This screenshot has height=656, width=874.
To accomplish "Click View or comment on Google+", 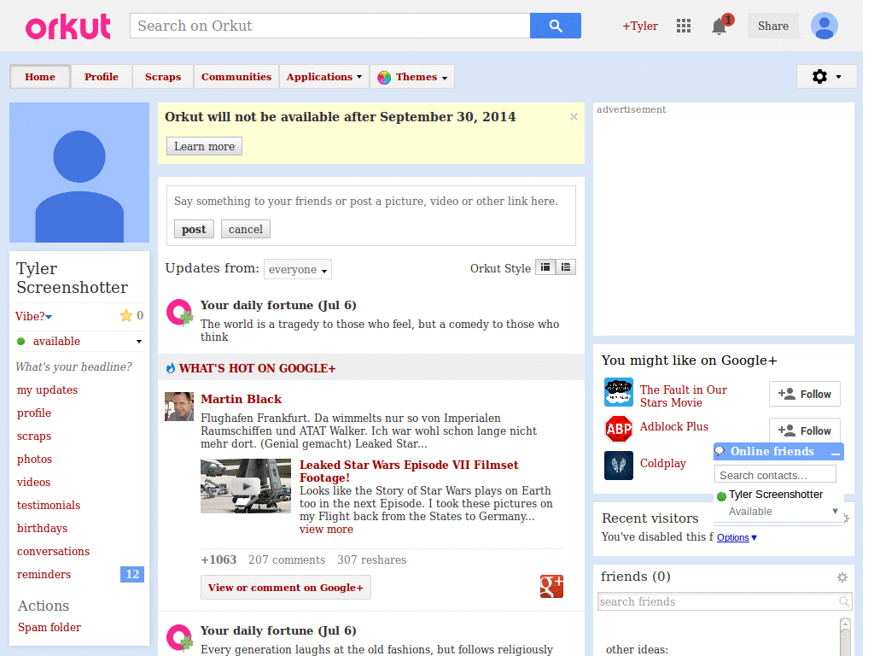I will 285,588.
